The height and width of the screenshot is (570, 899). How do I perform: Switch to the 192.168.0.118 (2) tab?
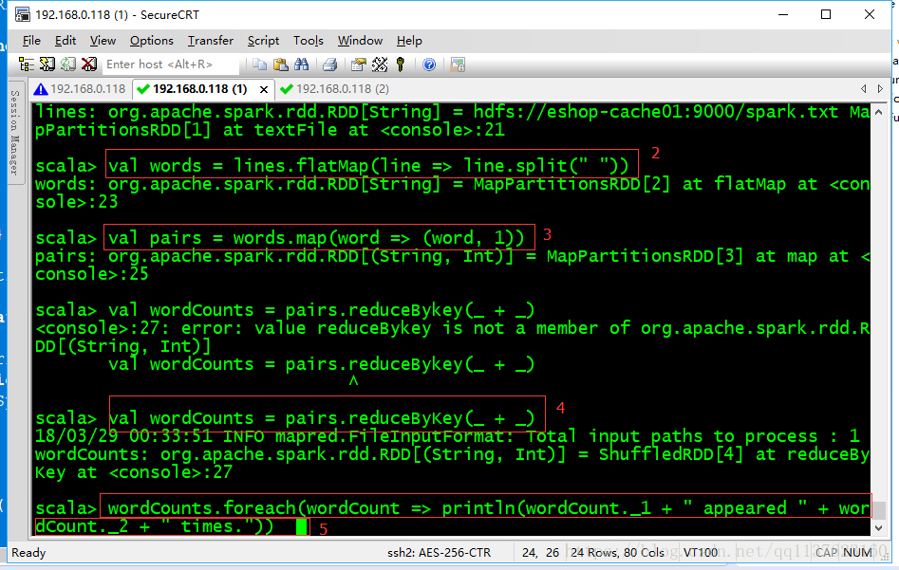(x=335, y=89)
